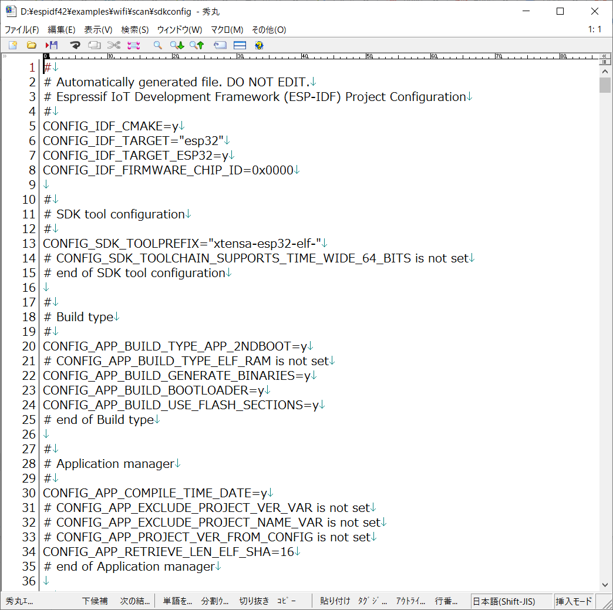Open the ウィンドウ(W) menu
The image size is (613, 610).
click(x=180, y=30)
